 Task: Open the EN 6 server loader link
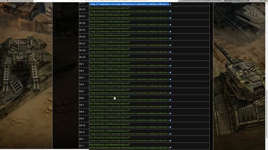(x=129, y=98)
